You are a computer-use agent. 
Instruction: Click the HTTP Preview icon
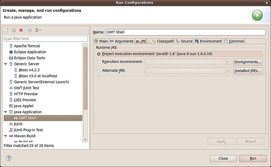(x=11, y=94)
